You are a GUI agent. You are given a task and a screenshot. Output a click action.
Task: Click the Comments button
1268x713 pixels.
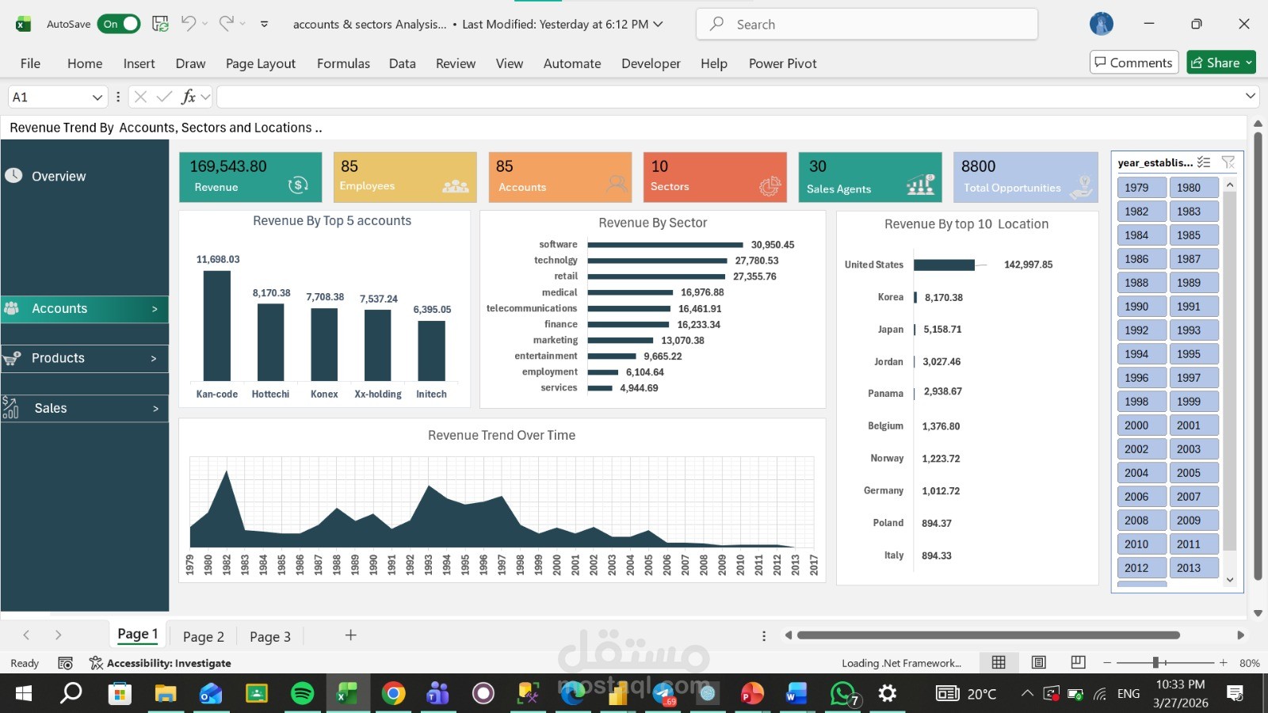[x=1133, y=62]
